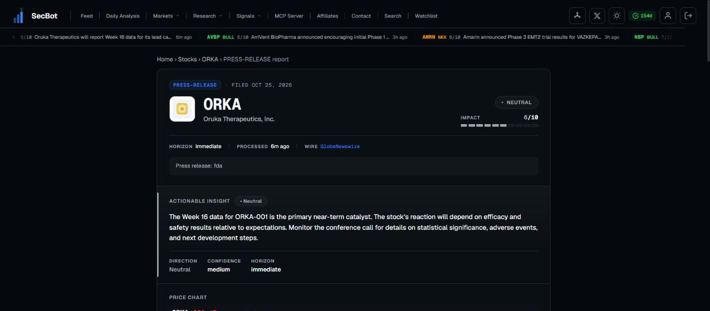Screen dimensions: 710x311
Task: Click the 'Press release: fda' text box
Action: [x=354, y=166]
